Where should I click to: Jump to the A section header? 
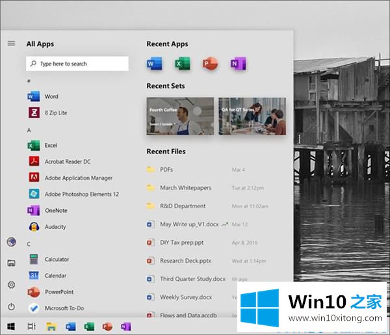pyautogui.click(x=29, y=130)
